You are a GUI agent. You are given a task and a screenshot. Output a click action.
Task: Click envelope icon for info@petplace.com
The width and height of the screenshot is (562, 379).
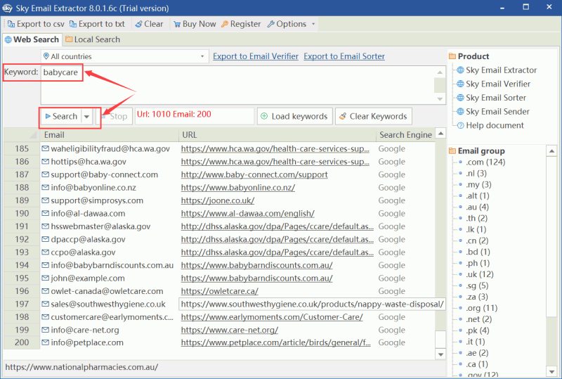tap(45, 342)
